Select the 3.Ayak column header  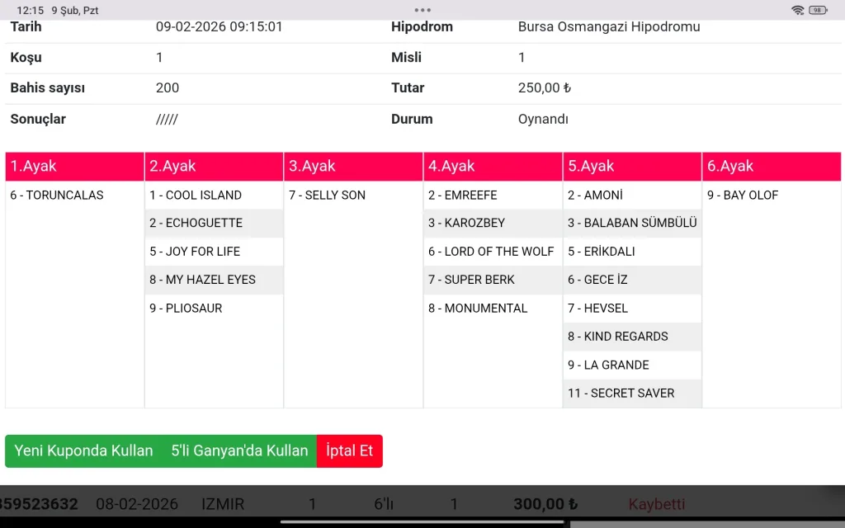[353, 166]
